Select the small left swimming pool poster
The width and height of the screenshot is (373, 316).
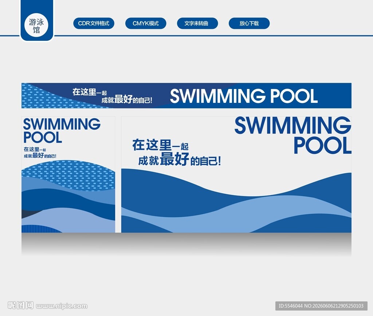68,174
